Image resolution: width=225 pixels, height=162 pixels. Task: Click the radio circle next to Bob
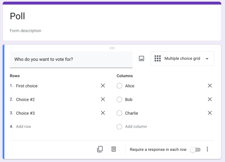click(x=119, y=99)
